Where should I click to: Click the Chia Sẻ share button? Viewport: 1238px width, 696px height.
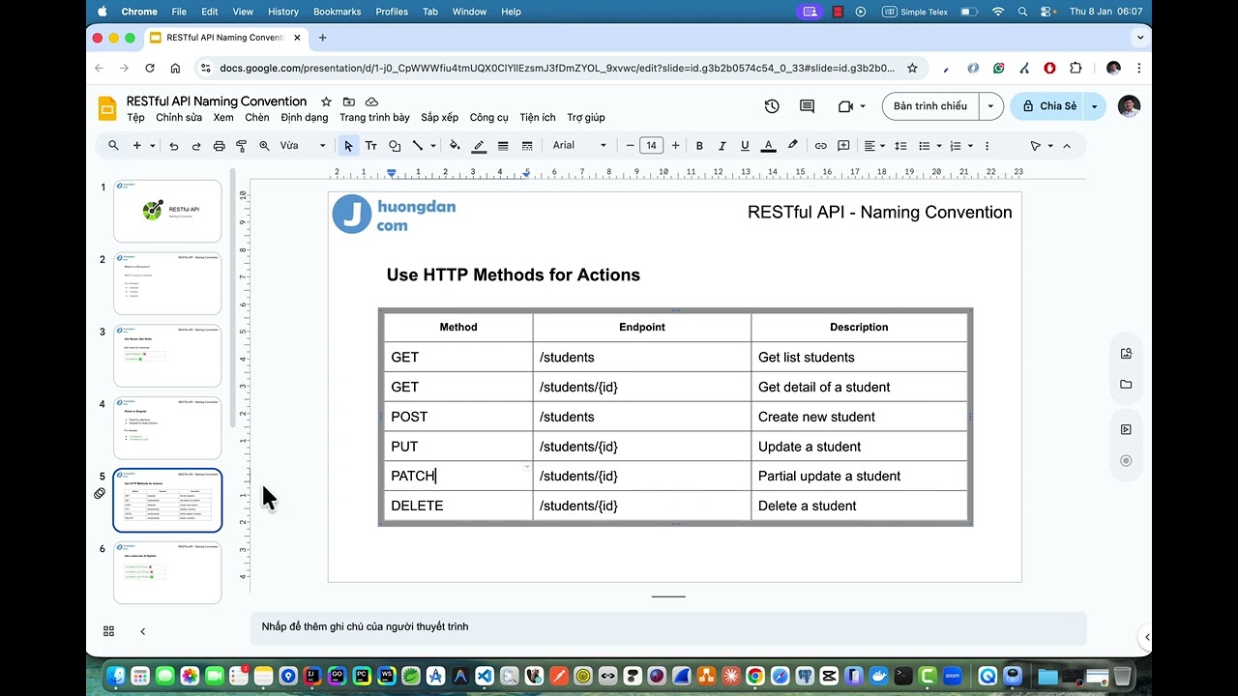point(1048,106)
